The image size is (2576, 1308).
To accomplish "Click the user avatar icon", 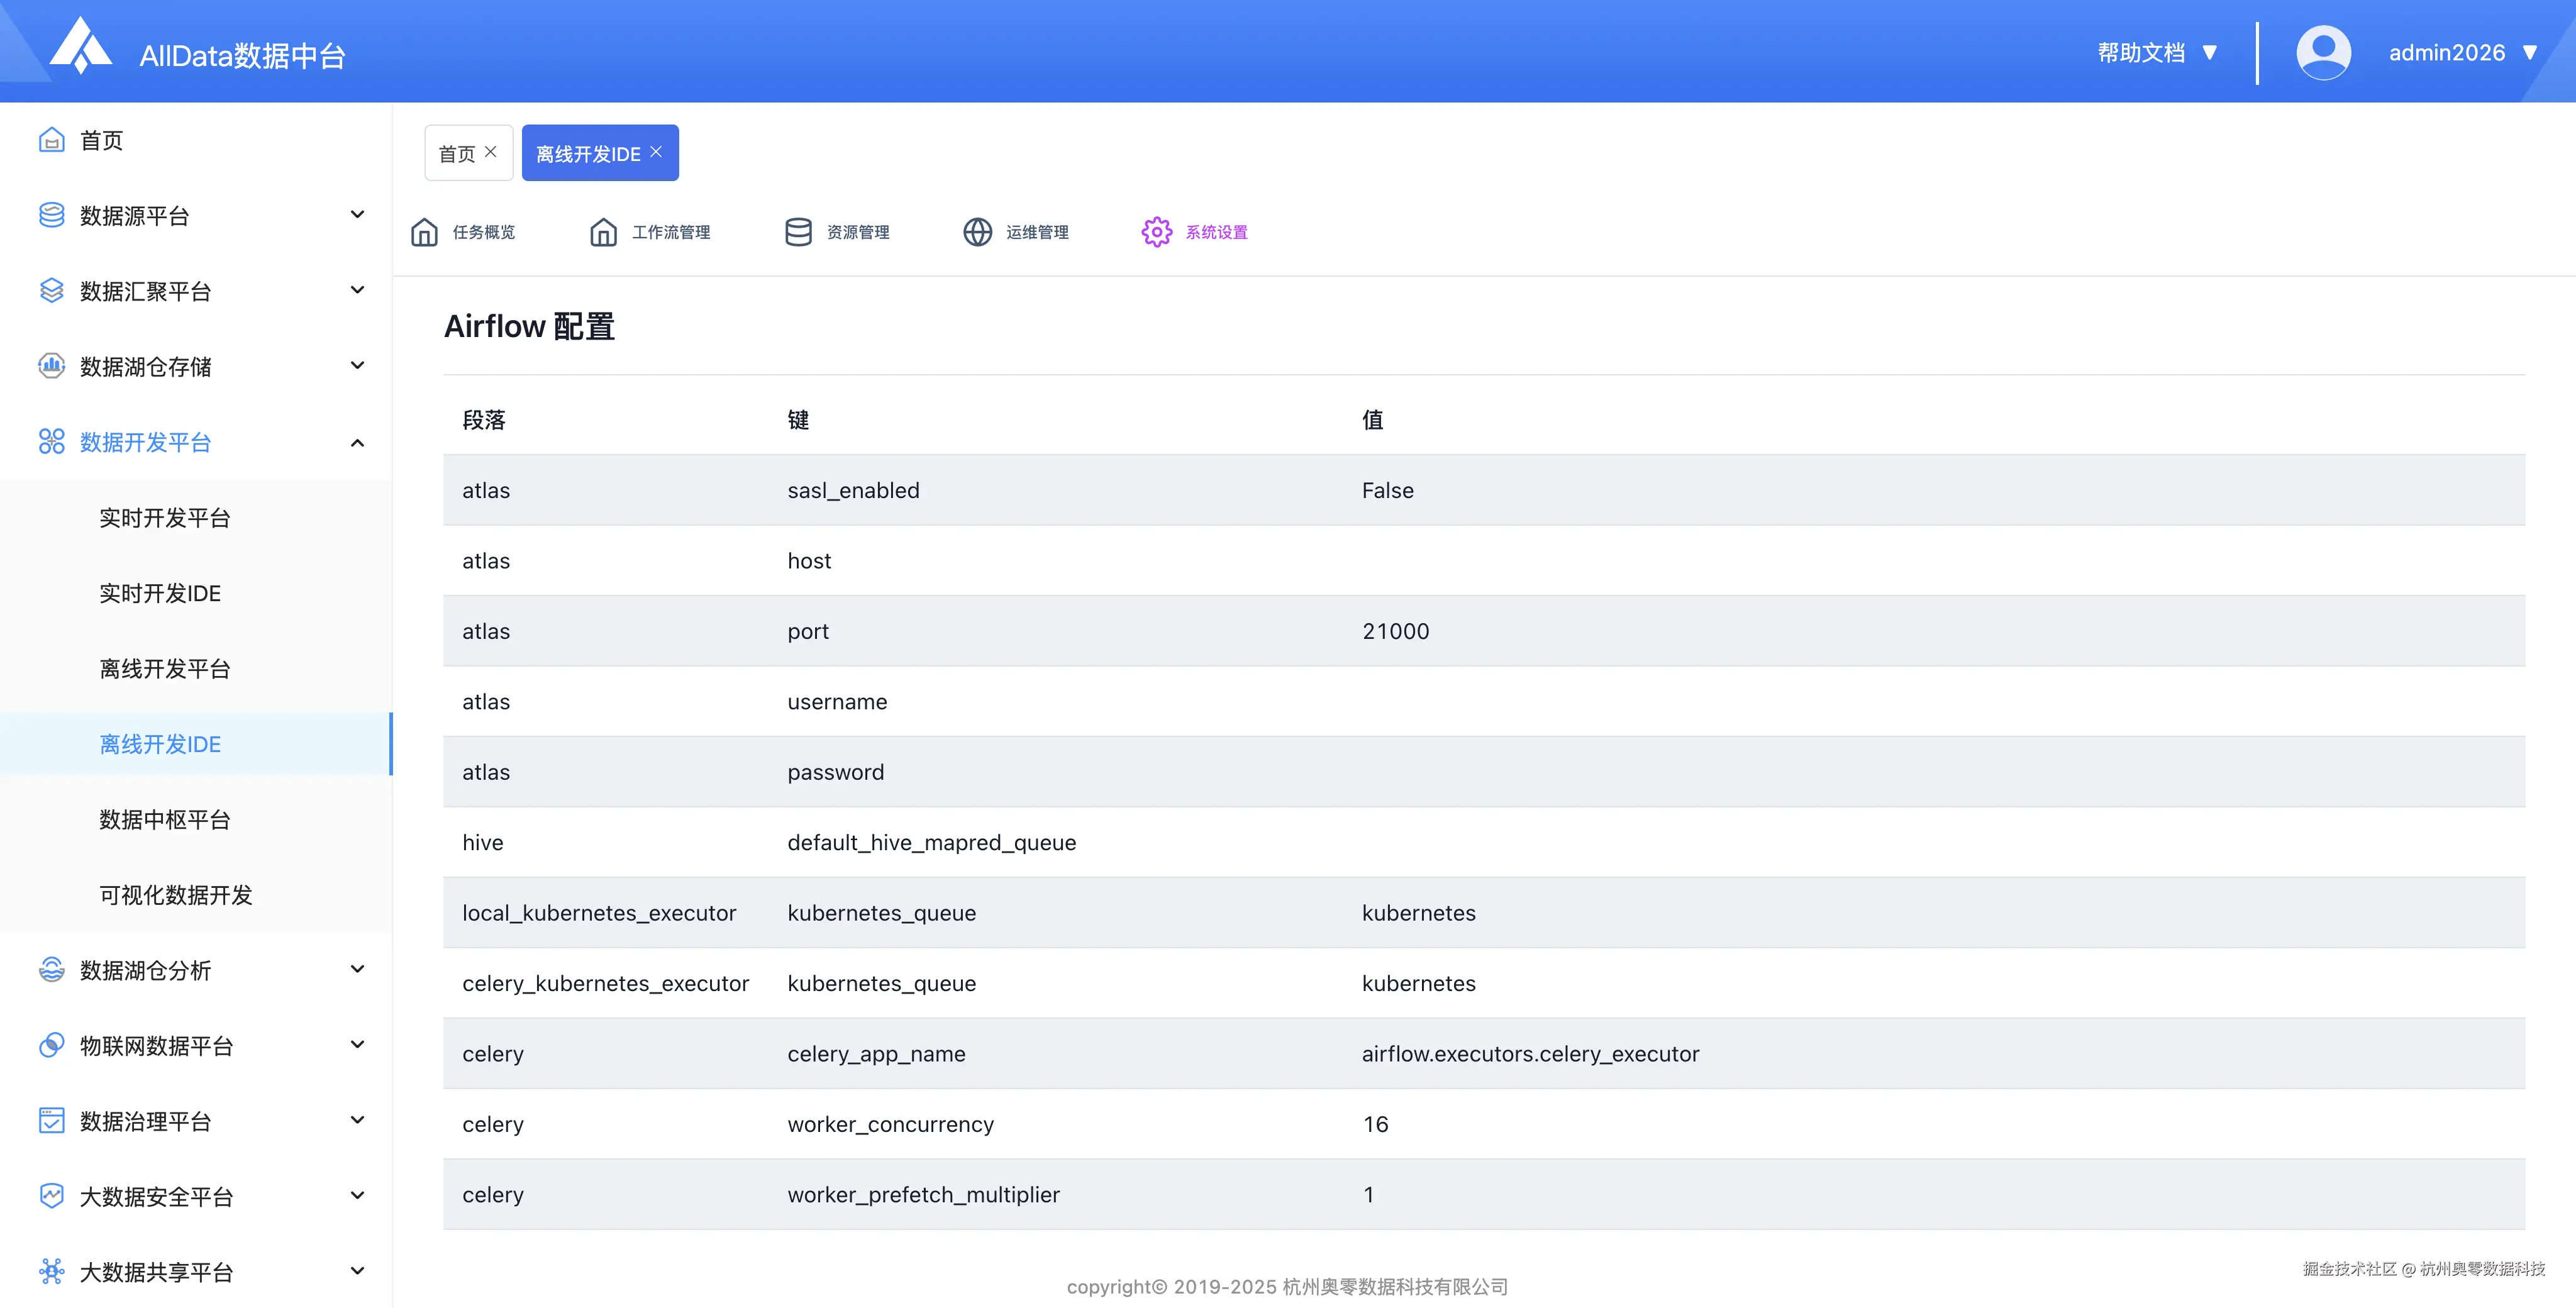I will (x=2323, y=52).
